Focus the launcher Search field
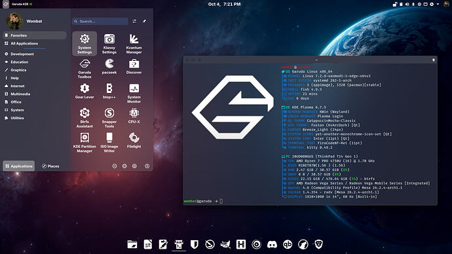452x254 pixels. 100,21
